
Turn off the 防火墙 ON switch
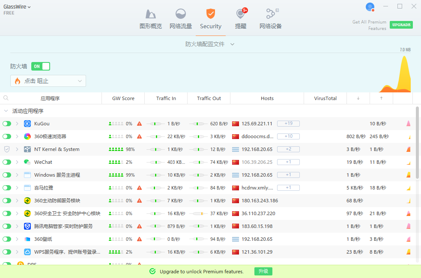41,66
